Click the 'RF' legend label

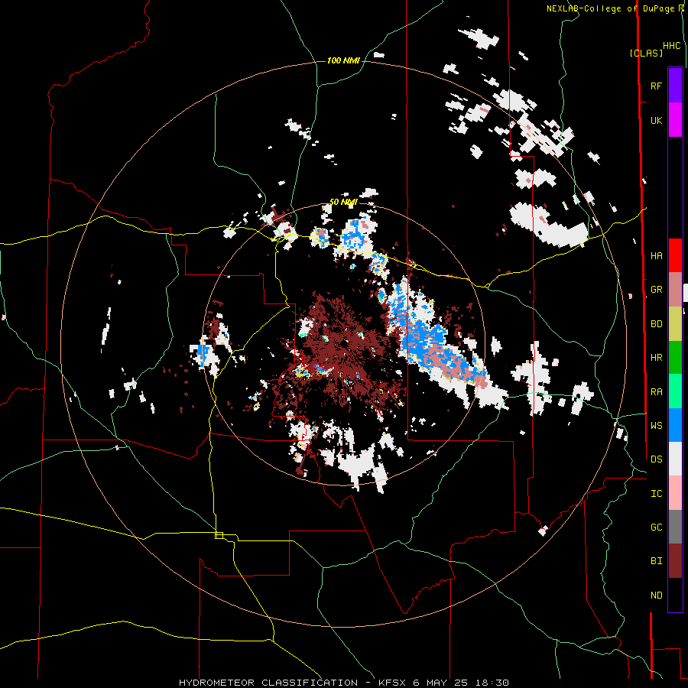click(656, 86)
